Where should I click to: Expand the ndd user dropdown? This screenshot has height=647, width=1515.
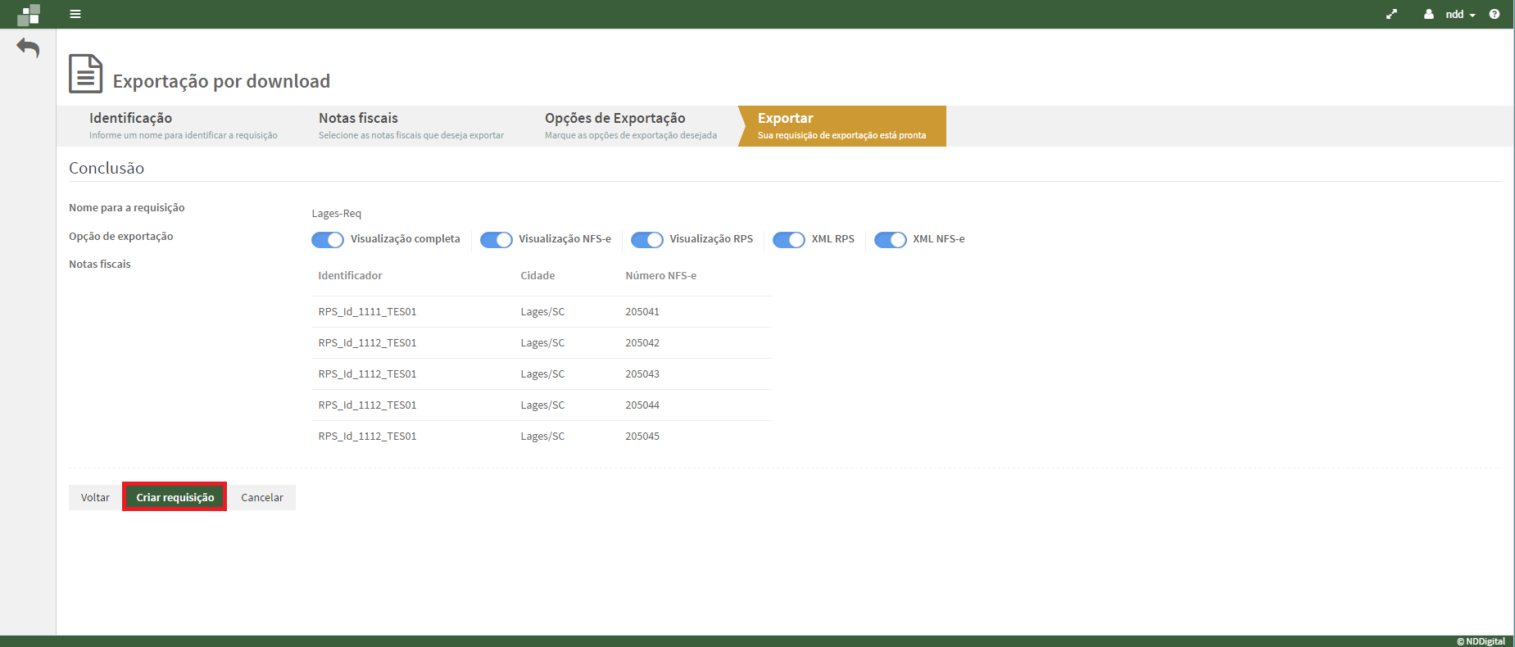(1460, 14)
